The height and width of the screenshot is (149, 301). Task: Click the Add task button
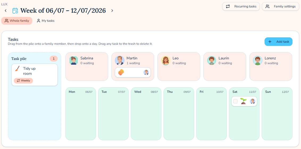[278, 42]
